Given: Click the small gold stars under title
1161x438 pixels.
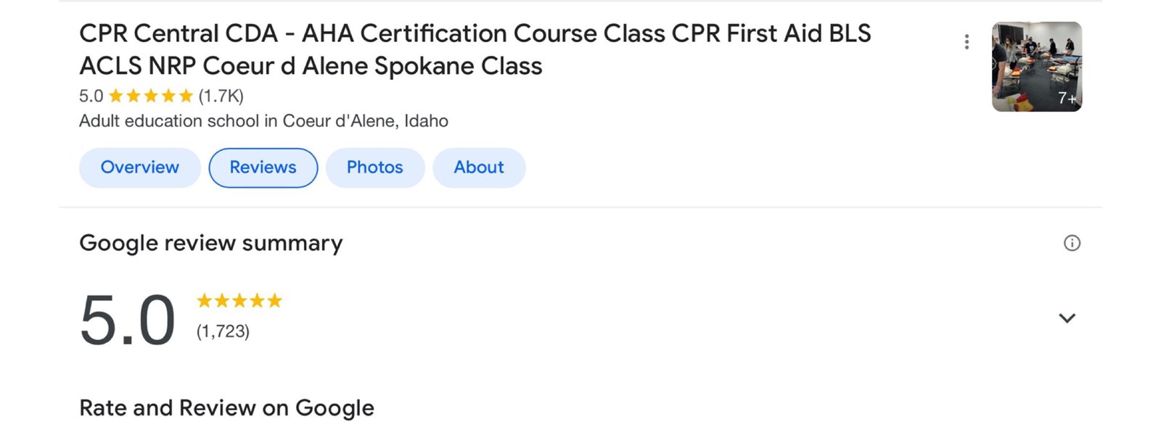Looking at the screenshot, I should click(x=151, y=96).
